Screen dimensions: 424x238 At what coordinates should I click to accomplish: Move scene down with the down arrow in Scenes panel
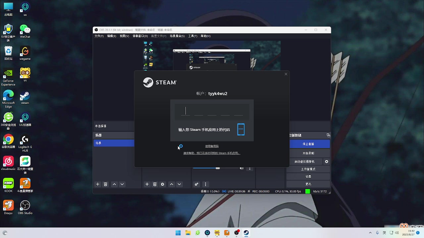tap(122, 184)
